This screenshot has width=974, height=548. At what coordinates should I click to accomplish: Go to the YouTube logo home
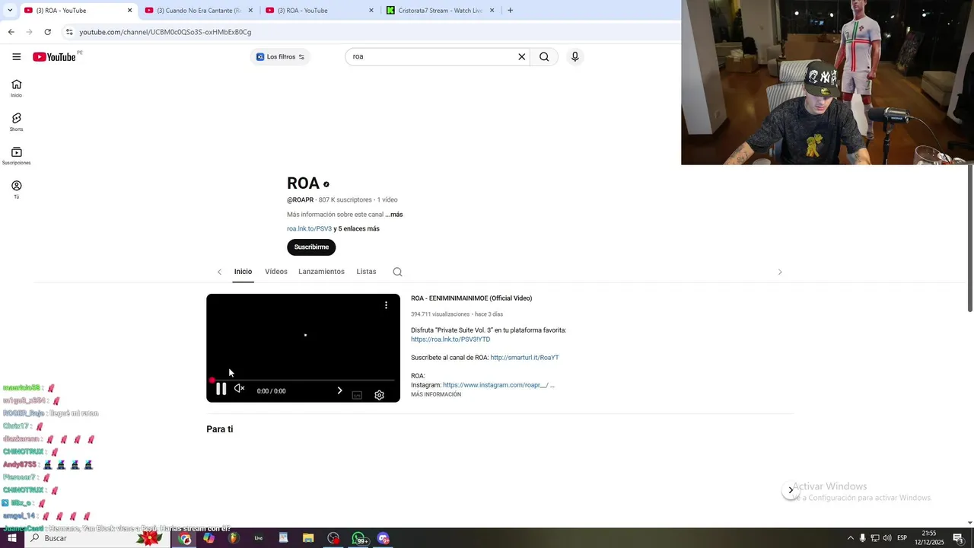(x=54, y=57)
